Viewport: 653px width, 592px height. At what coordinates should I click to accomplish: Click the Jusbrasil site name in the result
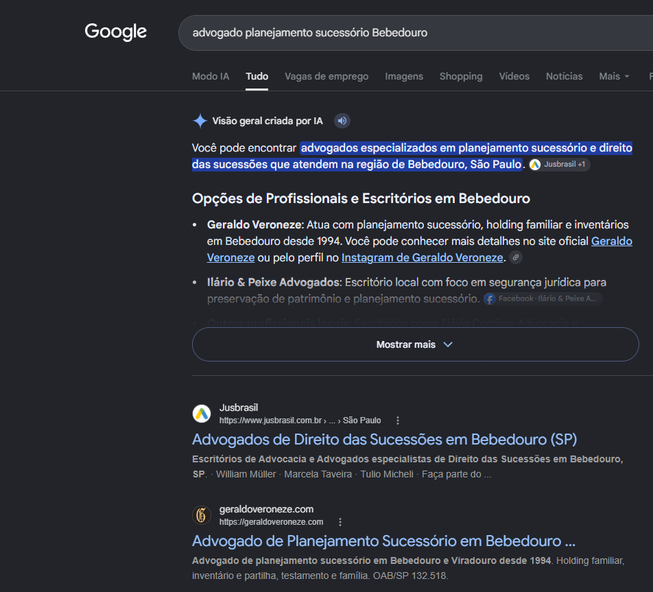239,407
